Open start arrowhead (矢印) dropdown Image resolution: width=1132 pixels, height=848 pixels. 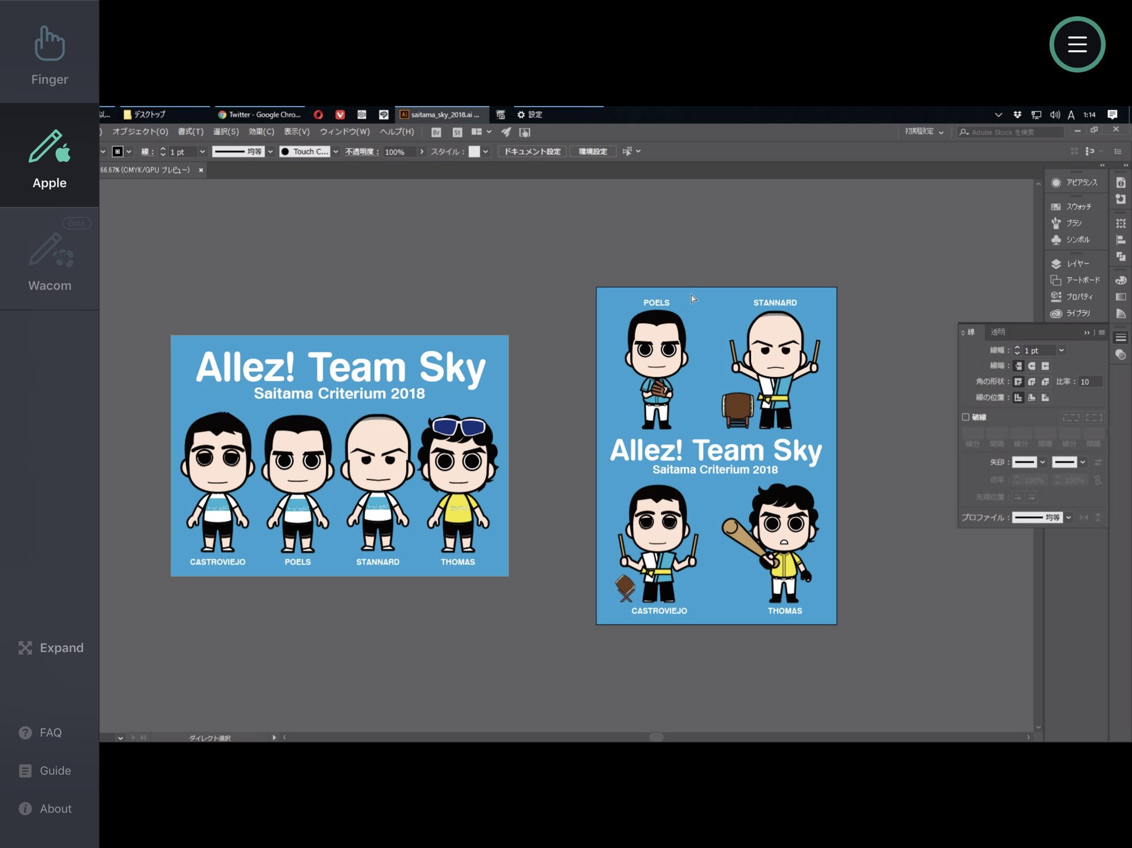click(x=1042, y=462)
